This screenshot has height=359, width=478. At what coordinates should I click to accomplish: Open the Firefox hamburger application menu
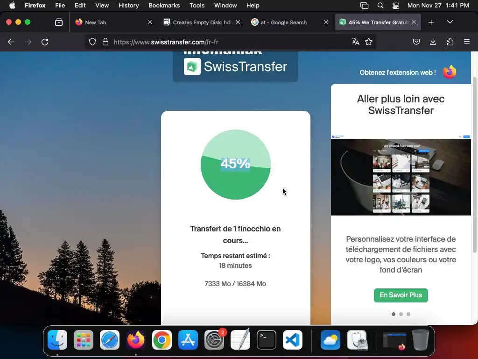[467, 42]
